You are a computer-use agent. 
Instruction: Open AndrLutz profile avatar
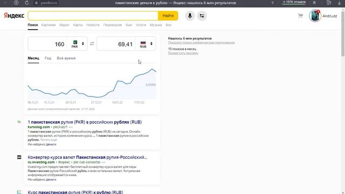[315, 16]
